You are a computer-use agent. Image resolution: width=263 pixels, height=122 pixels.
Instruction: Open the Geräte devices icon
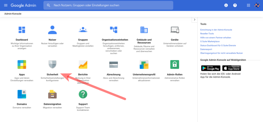175,30
